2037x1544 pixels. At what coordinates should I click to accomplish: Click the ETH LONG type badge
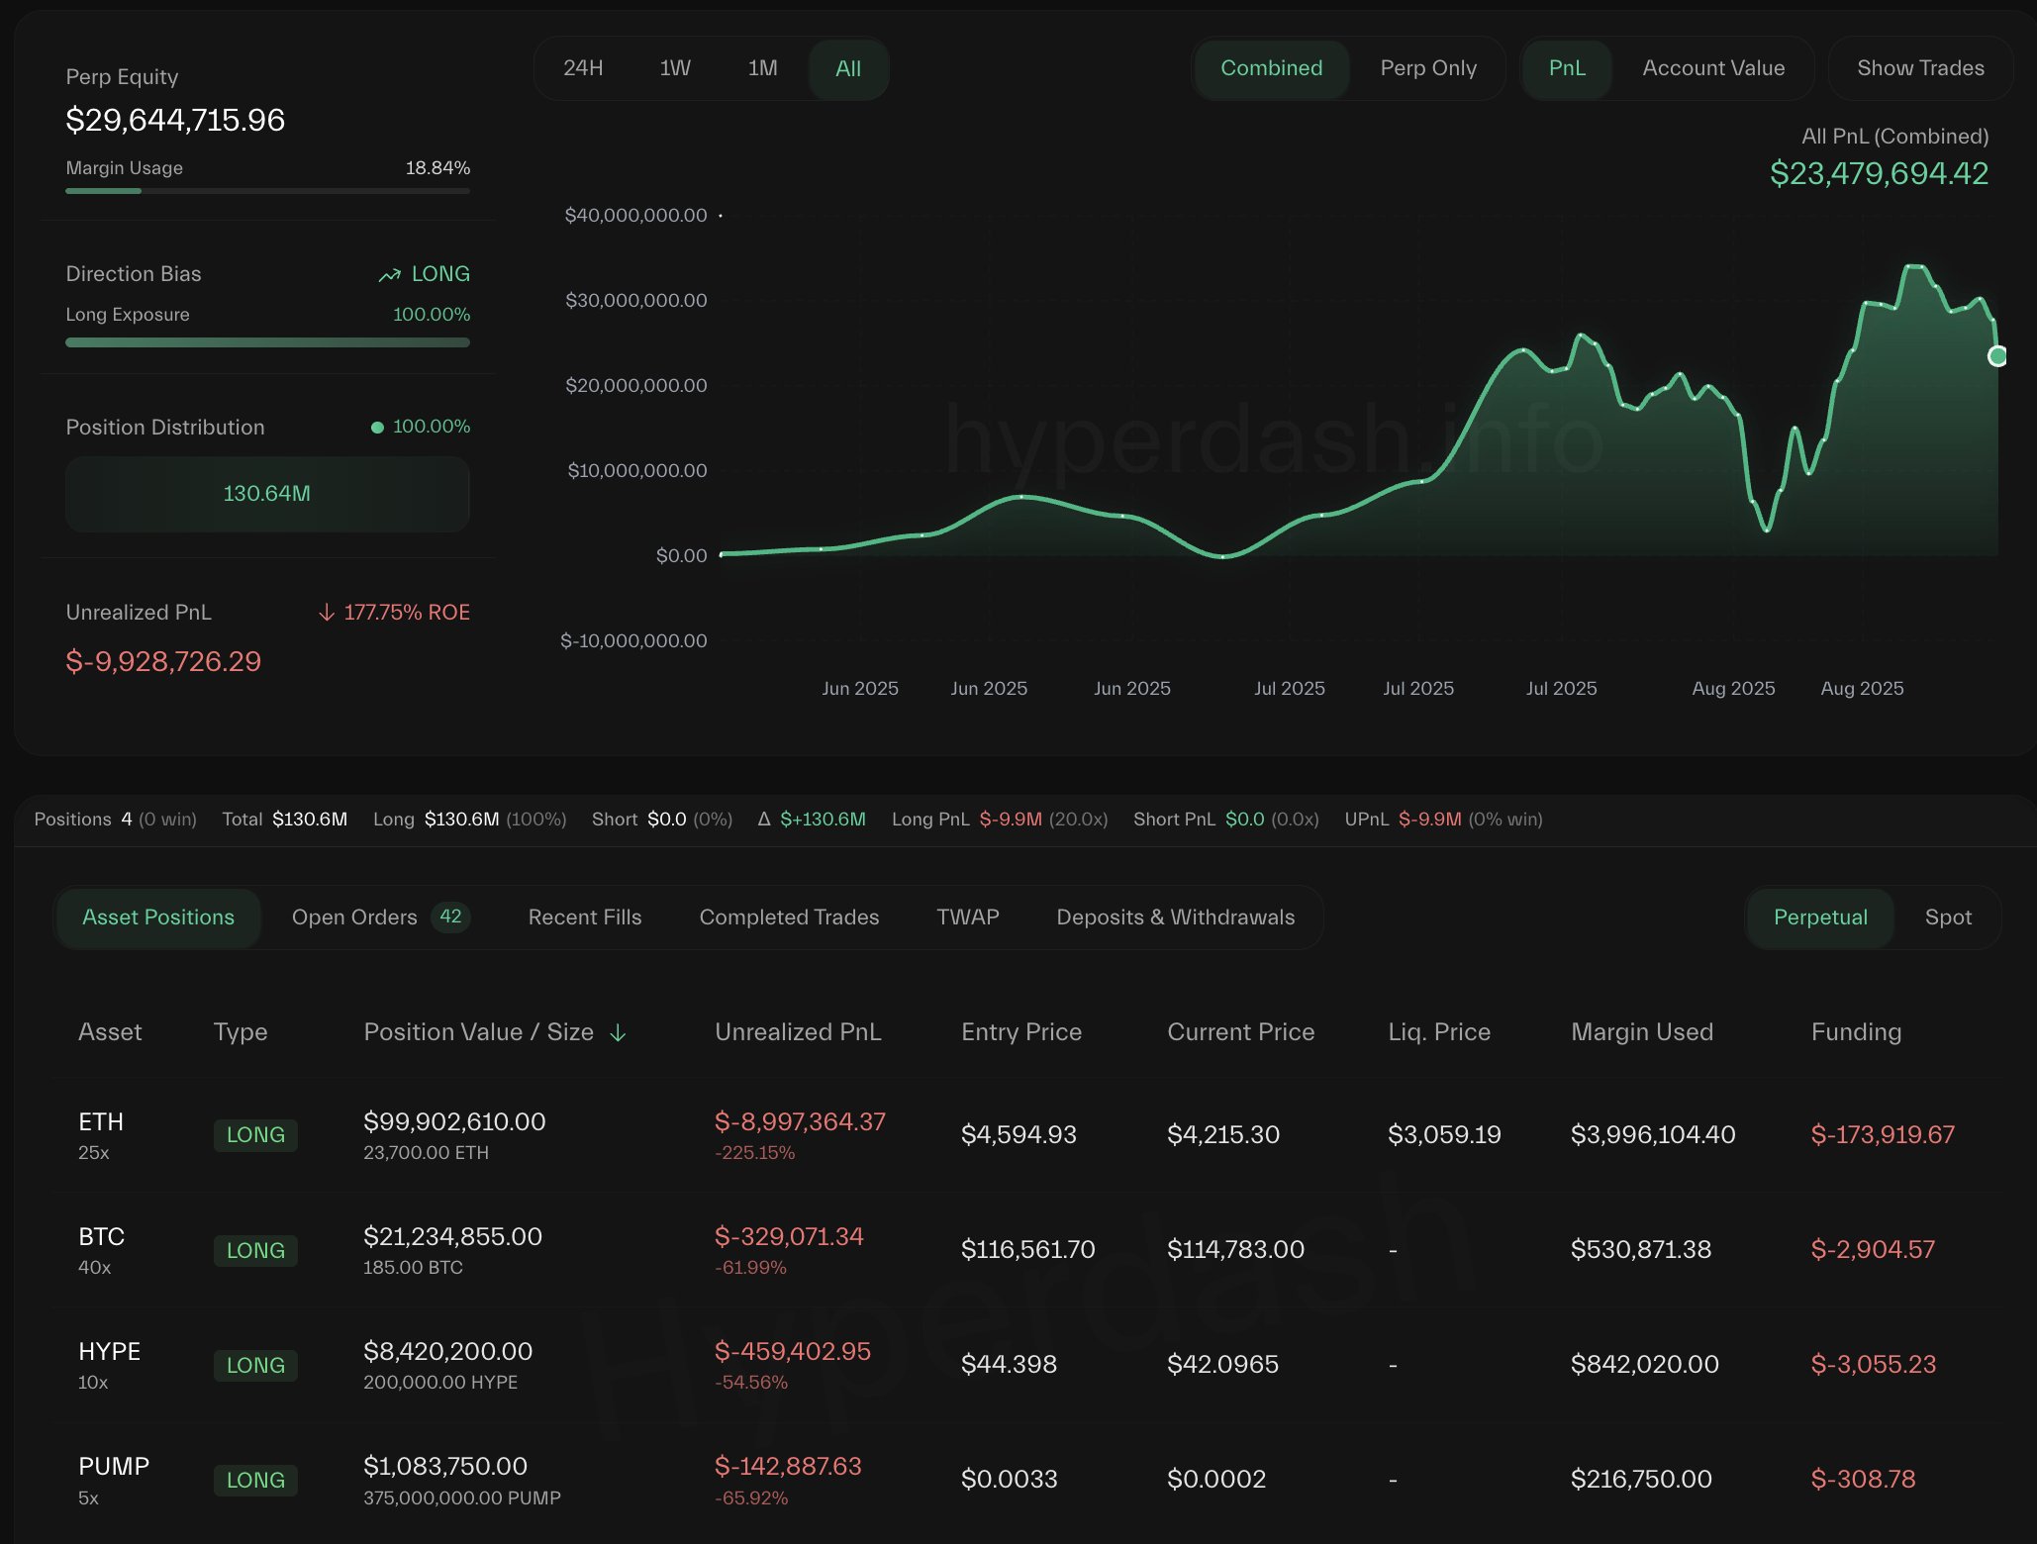255,1135
